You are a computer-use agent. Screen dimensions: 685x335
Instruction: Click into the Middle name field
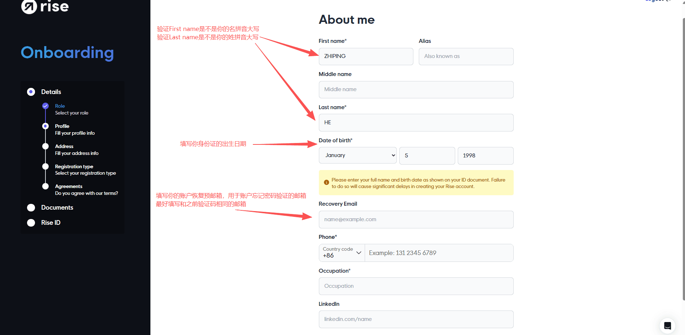416,90
